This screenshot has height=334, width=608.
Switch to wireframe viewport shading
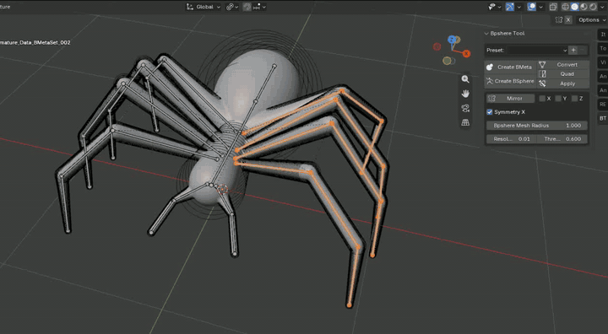point(565,7)
